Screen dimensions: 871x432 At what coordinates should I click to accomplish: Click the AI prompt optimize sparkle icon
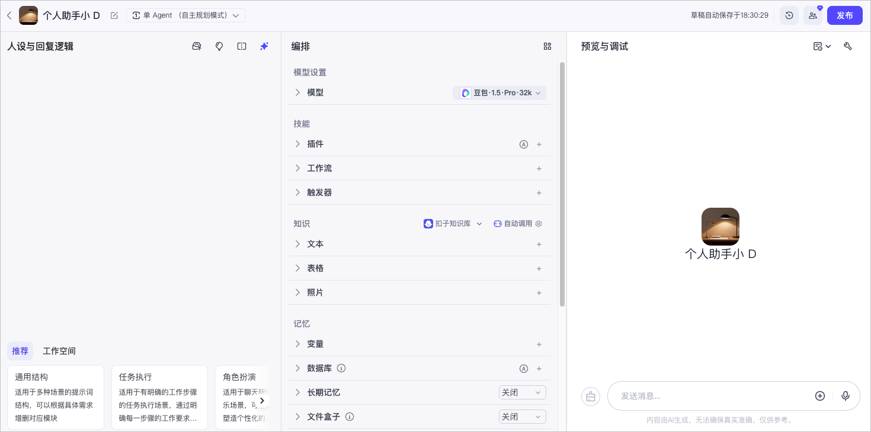click(264, 46)
